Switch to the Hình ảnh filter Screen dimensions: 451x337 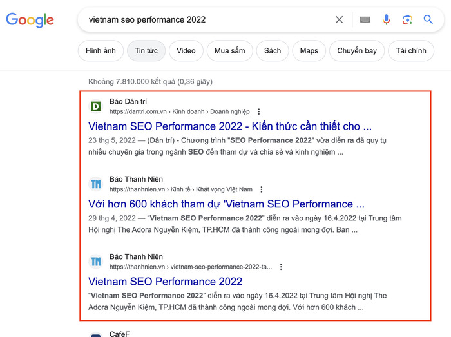click(x=101, y=51)
